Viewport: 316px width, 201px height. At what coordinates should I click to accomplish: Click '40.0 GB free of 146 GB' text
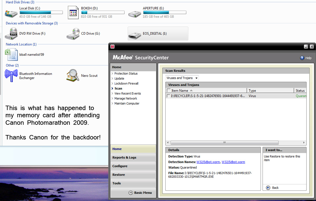pos(35,17)
